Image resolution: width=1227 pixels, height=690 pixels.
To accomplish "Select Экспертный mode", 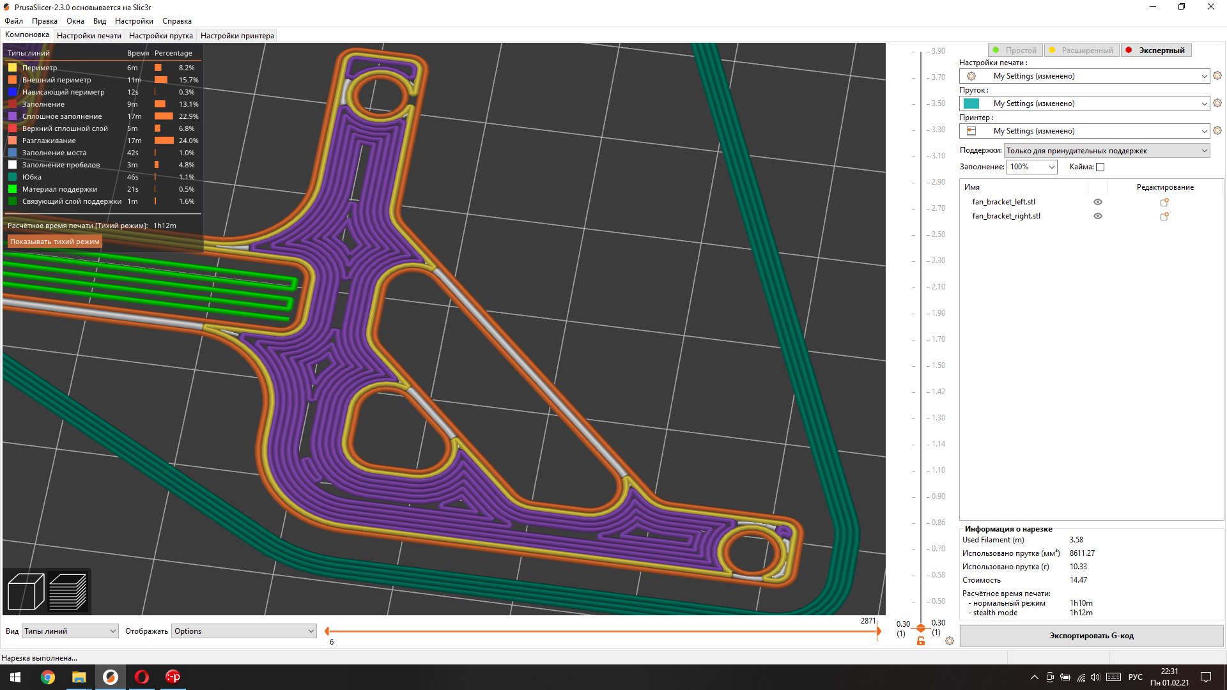I will coord(1155,50).
